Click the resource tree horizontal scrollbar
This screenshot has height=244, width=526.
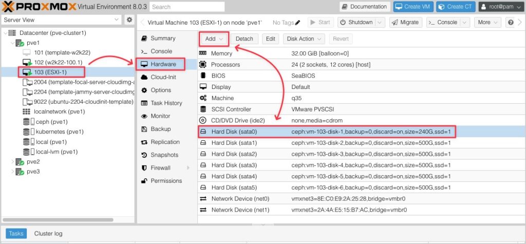coord(58,220)
